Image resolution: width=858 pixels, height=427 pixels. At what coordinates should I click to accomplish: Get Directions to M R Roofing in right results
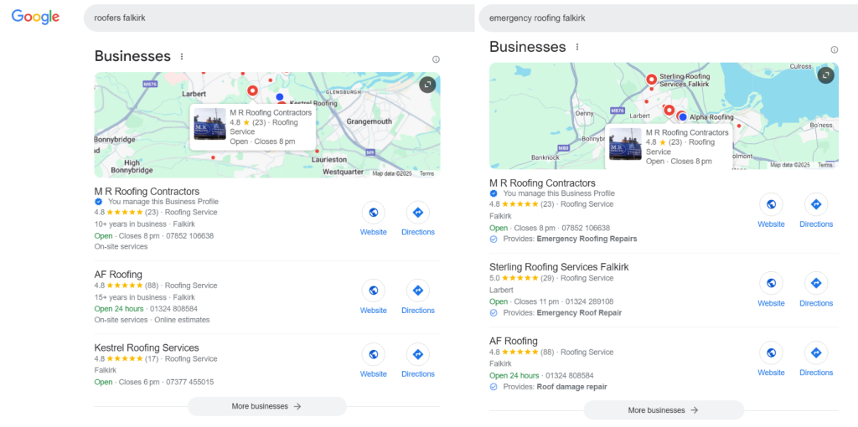tap(816, 204)
